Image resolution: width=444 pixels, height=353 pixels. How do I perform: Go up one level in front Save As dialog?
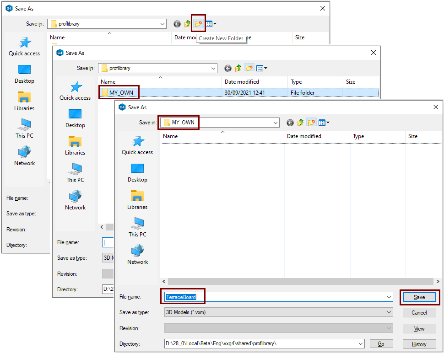coord(300,123)
